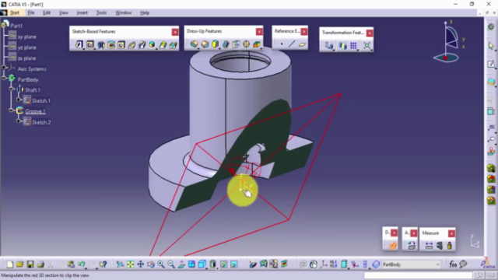The image size is (498, 280).
Task: Select the Chamfer tool
Action: coord(205,44)
